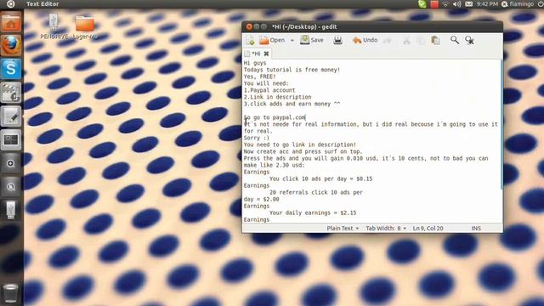Open the PENDRIVE desktop icon
The width and height of the screenshot is (544, 306).
[54, 26]
